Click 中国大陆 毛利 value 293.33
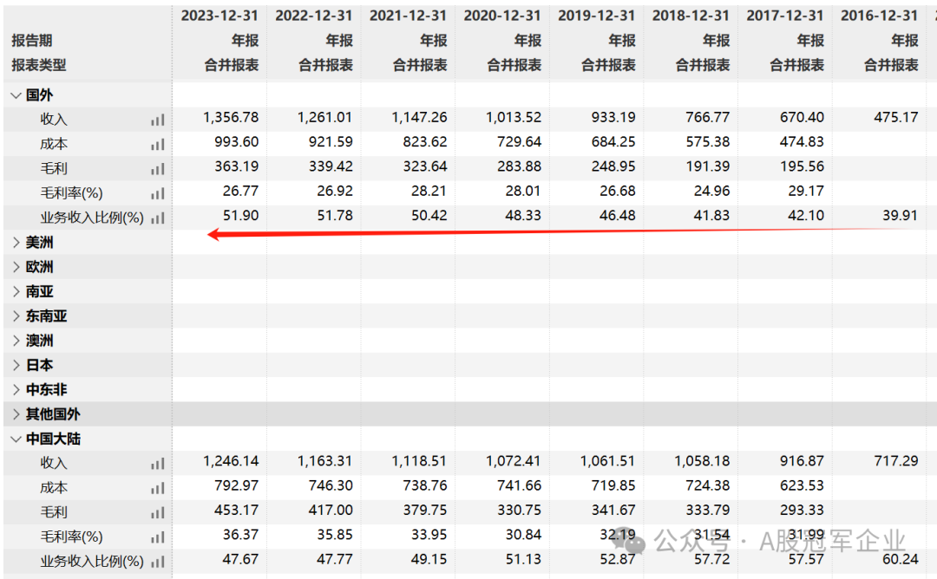The width and height of the screenshot is (937, 579). pyautogui.click(x=802, y=511)
